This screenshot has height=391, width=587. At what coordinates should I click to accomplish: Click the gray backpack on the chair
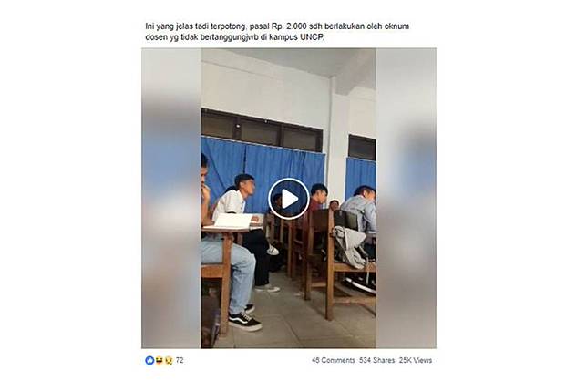click(x=348, y=245)
